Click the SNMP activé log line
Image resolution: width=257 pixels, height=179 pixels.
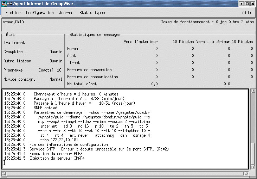(x=31, y=108)
